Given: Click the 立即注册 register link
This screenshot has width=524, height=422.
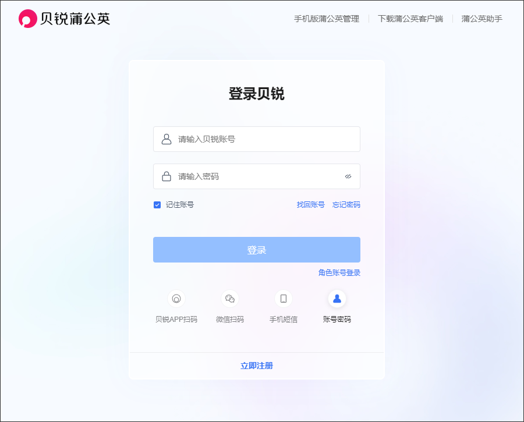Looking at the screenshot, I should [x=257, y=366].
